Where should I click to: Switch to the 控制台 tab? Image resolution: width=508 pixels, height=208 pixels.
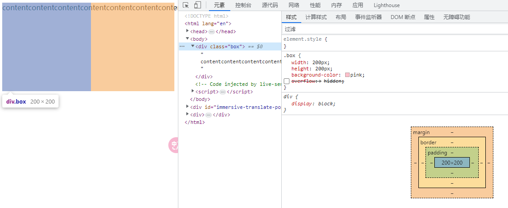click(243, 5)
